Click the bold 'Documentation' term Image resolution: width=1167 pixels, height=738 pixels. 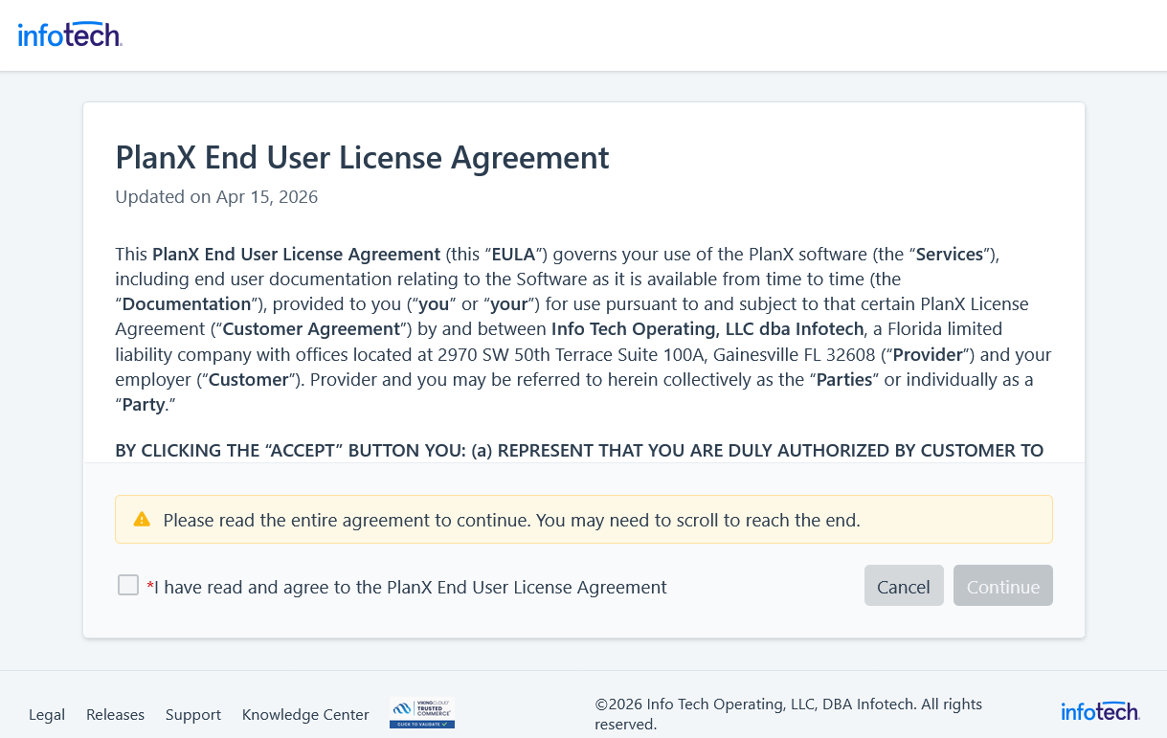187,304
